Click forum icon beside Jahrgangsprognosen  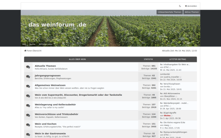[28, 77]
